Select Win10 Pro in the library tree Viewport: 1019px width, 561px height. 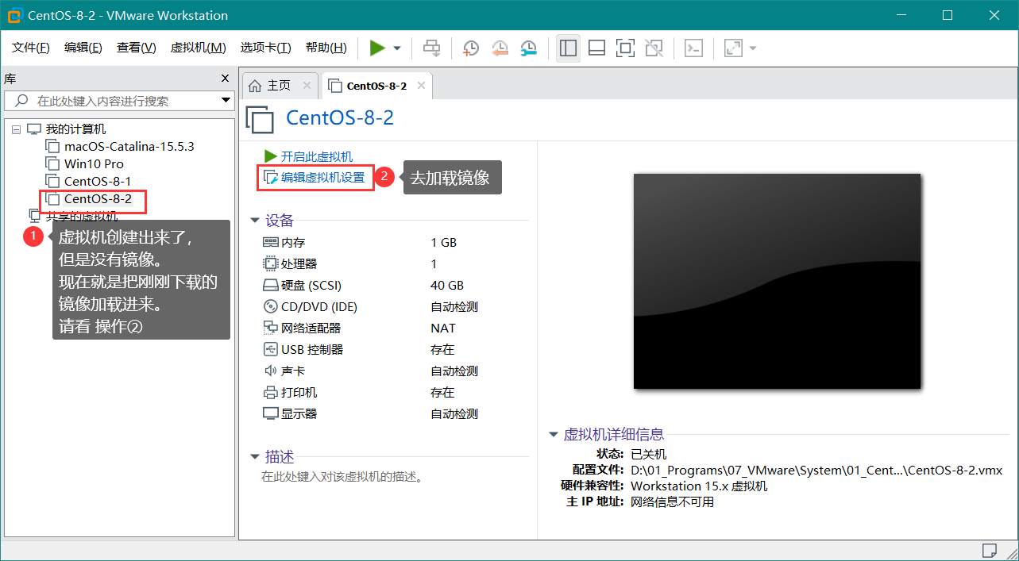(94, 163)
